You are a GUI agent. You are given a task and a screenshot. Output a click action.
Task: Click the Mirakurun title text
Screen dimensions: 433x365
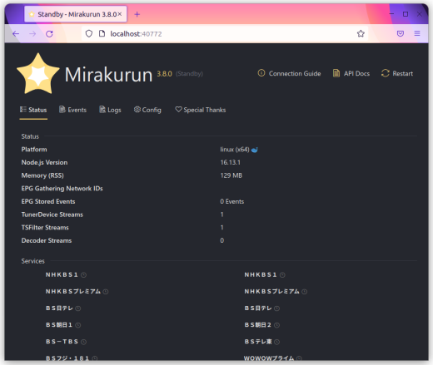pyautogui.click(x=108, y=75)
